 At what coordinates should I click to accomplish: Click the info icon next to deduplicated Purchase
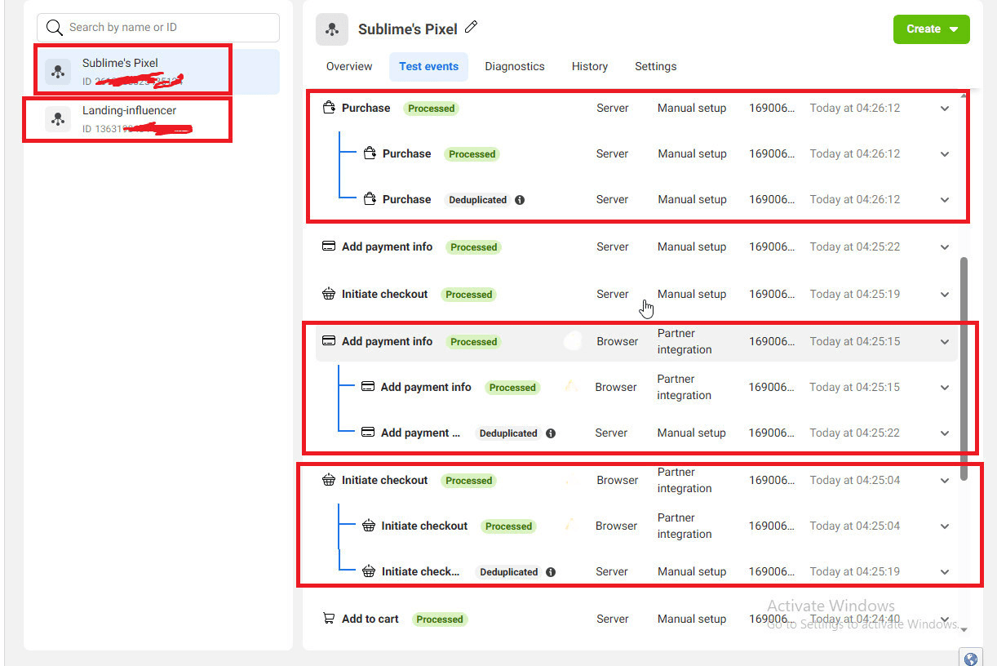(x=520, y=200)
